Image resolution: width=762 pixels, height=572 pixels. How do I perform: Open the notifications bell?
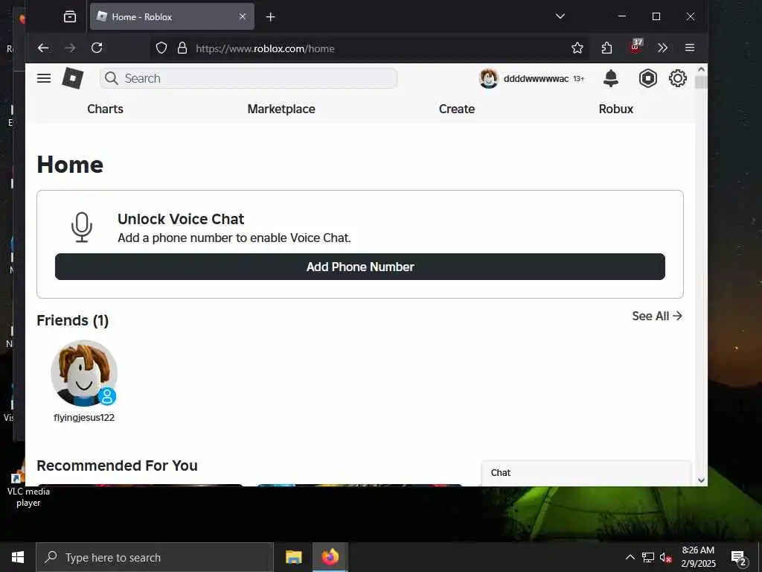coord(611,78)
